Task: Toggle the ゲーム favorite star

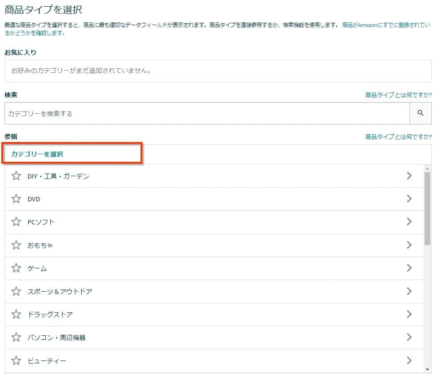Action: pyautogui.click(x=16, y=268)
